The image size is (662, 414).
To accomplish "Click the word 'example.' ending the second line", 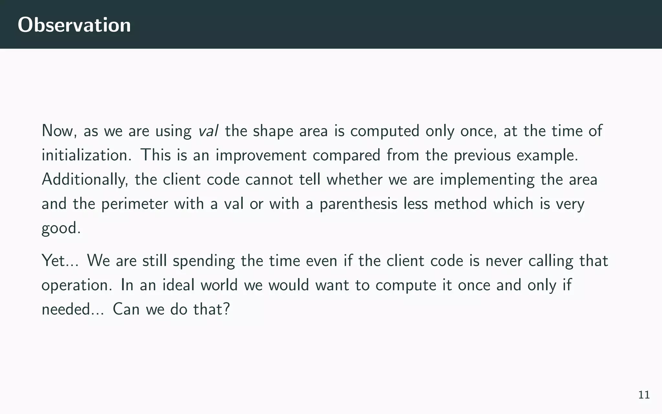I will coord(547,156).
